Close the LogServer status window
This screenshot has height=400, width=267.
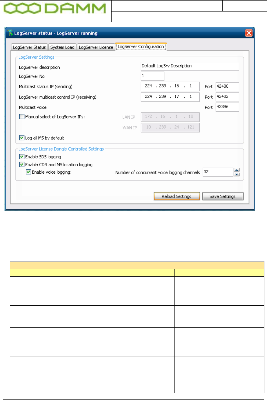[249, 33]
